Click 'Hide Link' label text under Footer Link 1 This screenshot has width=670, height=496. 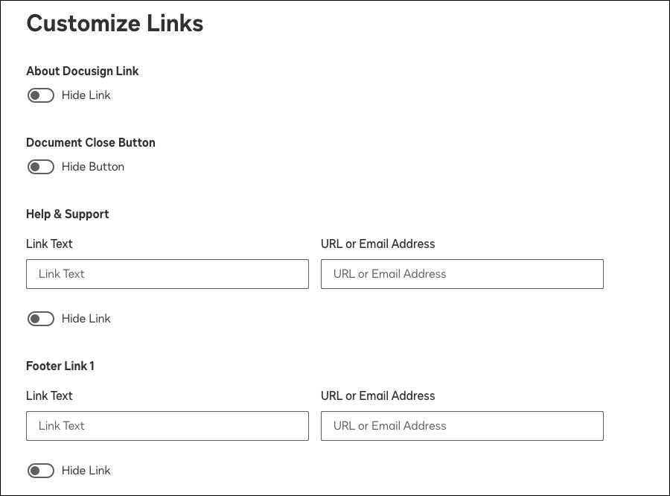point(86,471)
